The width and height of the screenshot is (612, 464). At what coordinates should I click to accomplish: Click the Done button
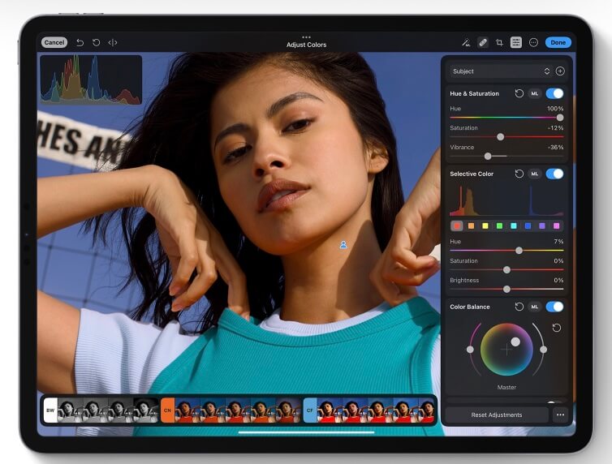[x=558, y=42]
